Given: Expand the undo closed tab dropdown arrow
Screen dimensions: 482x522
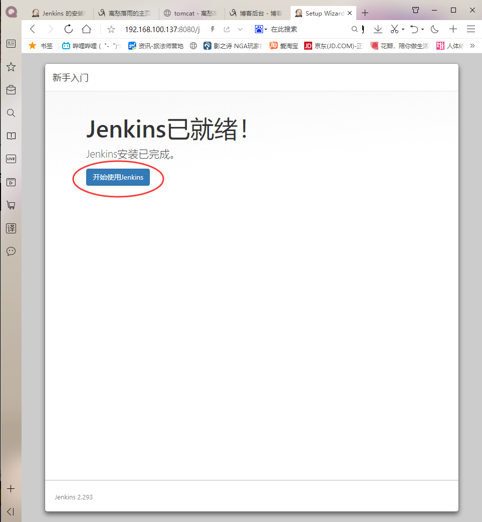Looking at the screenshot, I should (x=422, y=29).
